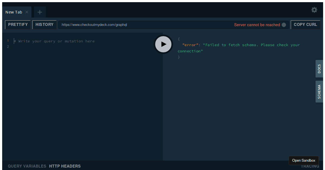
Task: Click the COPY CURL button
Action: [x=305, y=24]
